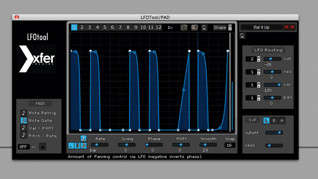Click the Phase slider
This screenshot has height=179, width=318.
click(154, 145)
